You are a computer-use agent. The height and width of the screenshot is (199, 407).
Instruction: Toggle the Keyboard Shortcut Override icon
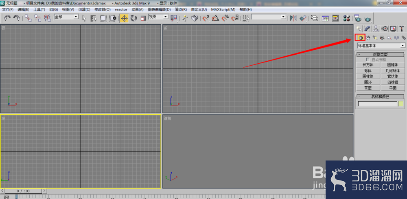pyautogui.click(x=195, y=18)
